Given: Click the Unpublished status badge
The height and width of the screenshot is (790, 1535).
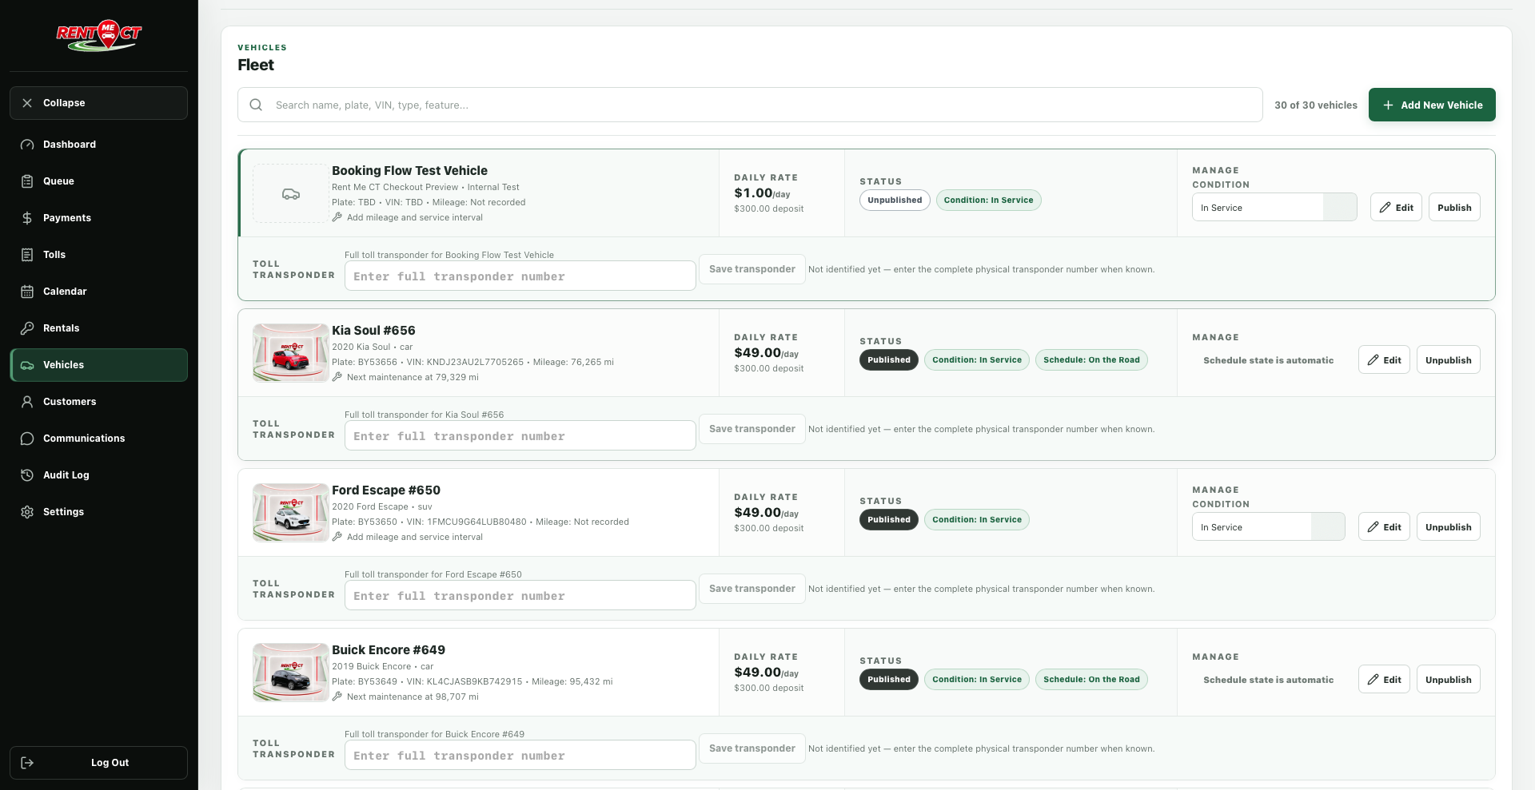Looking at the screenshot, I should coord(895,200).
